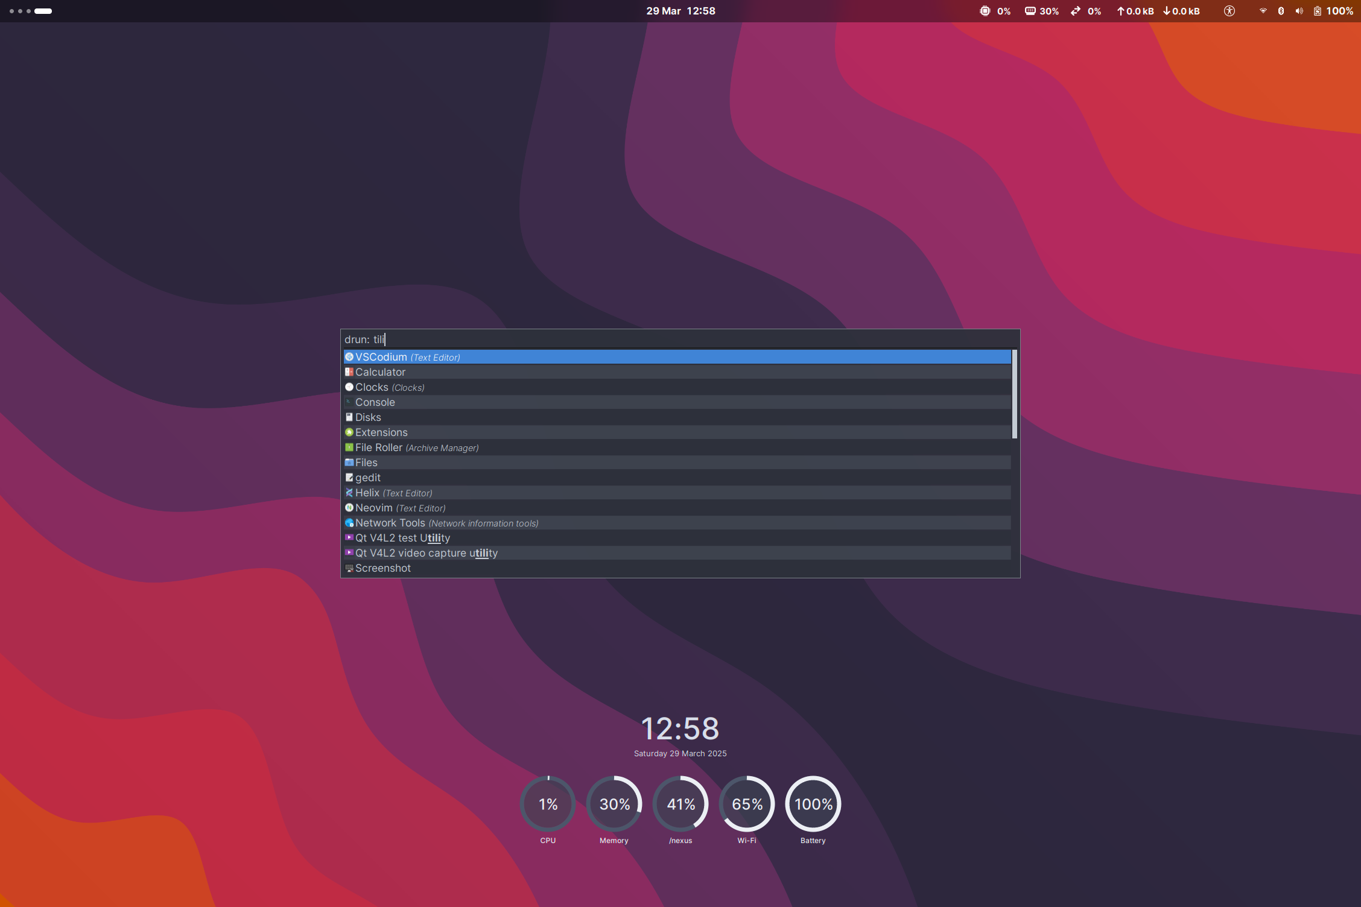Click the Extensions puzzle icon

(x=349, y=432)
